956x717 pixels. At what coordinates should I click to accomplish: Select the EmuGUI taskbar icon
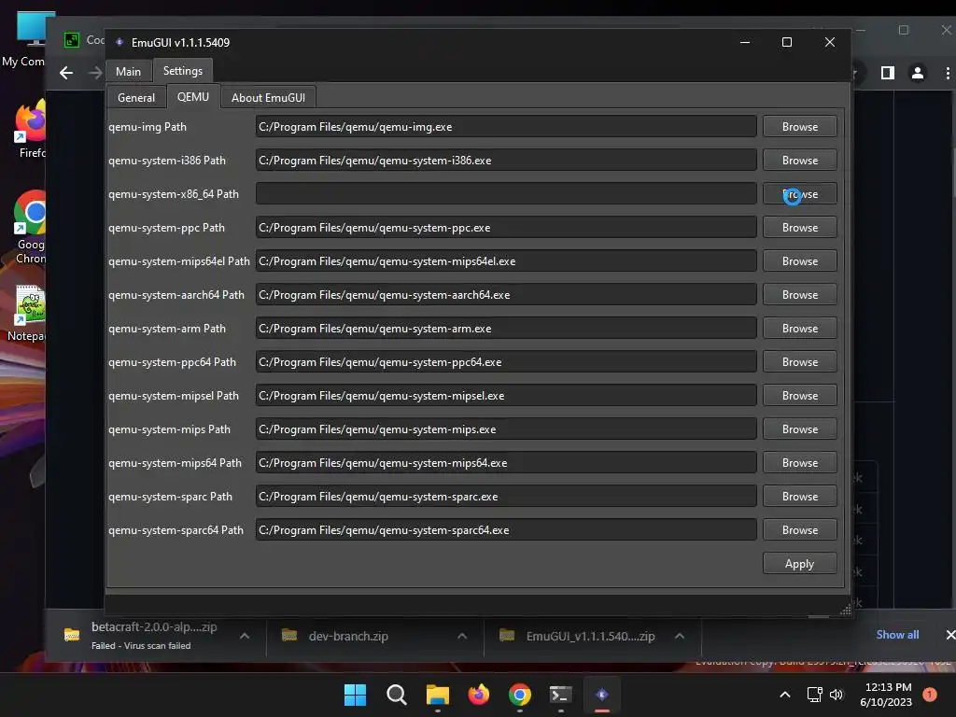(602, 695)
